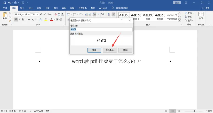This screenshot has width=213, height=113.
Task: Open the font name dropdown
Action: [x=29, y=14]
